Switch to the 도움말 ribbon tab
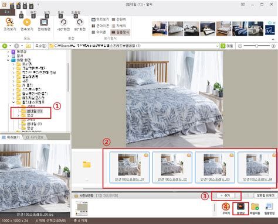This screenshot has width=278, height=224. click(76, 12)
